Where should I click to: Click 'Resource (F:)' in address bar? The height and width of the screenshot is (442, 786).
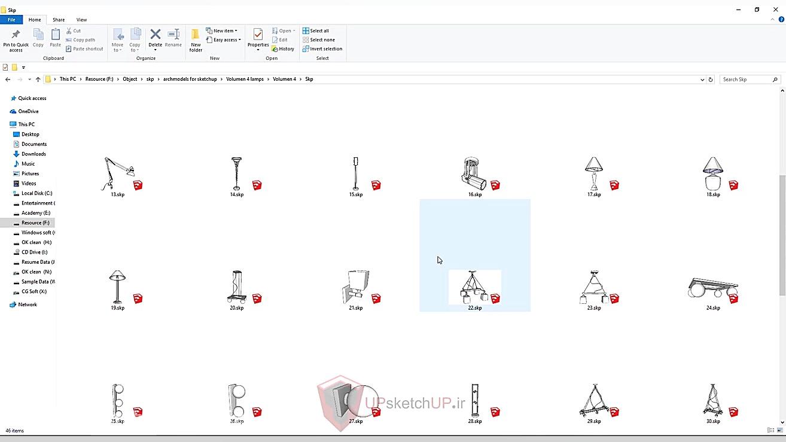pyautogui.click(x=99, y=79)
